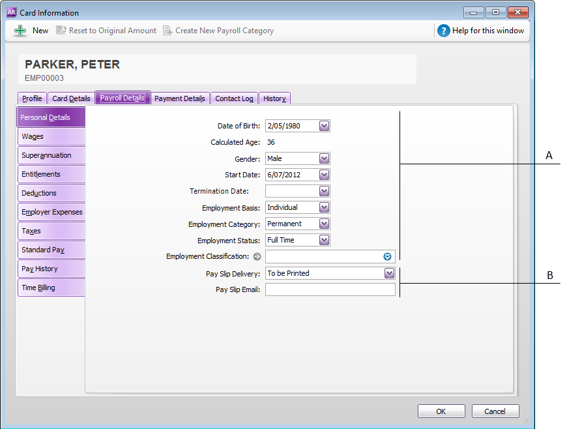567x429 pixels.
Task: Click the green plus New icon
Action: click(x=20, y=31)
